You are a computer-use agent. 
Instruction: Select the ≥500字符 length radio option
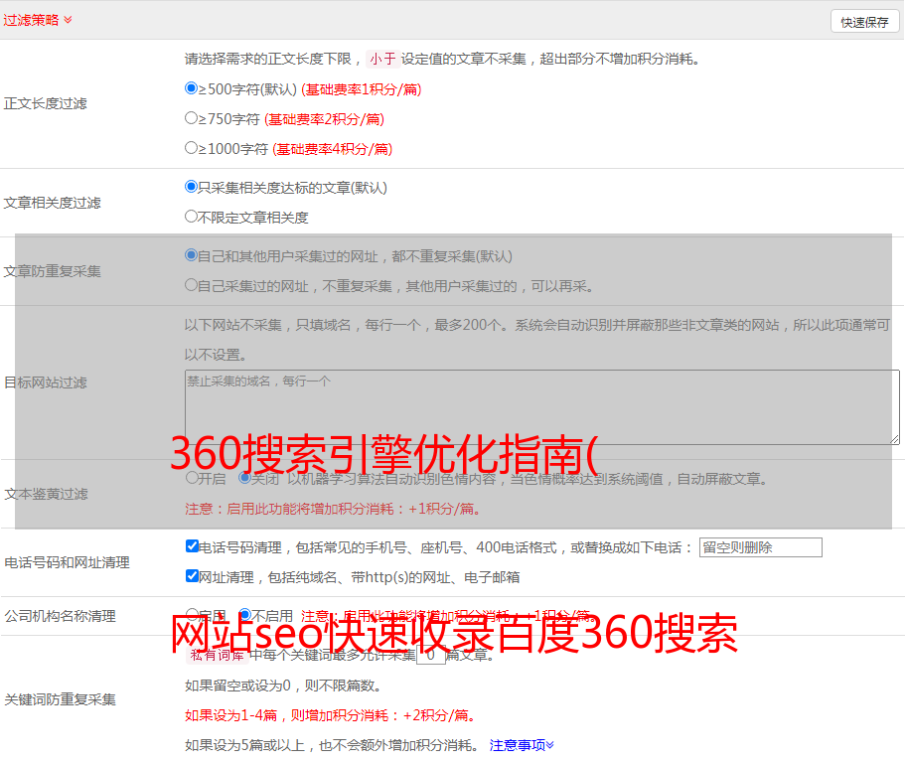click(192, 87)
